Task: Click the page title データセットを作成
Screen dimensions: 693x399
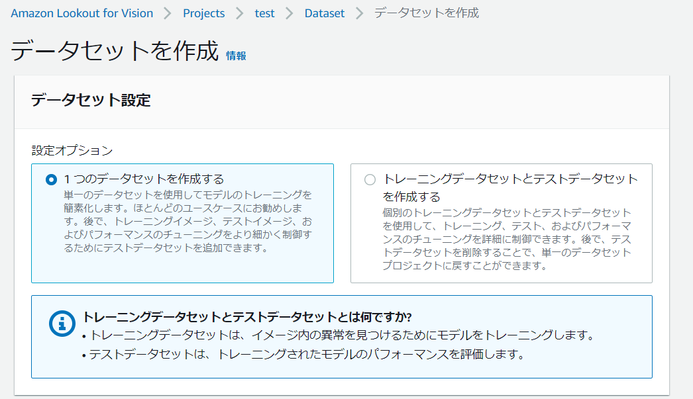Action: point(115,50)
